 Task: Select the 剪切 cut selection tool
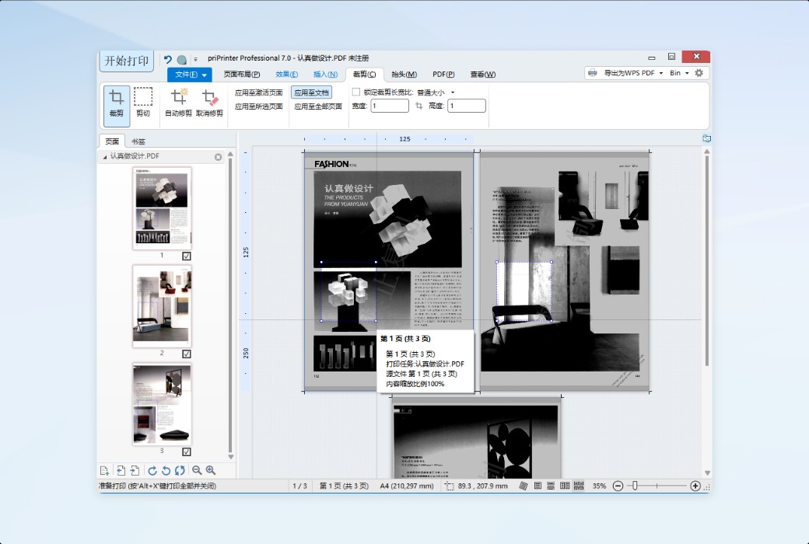pyautogui.click(x=143, y=102)
